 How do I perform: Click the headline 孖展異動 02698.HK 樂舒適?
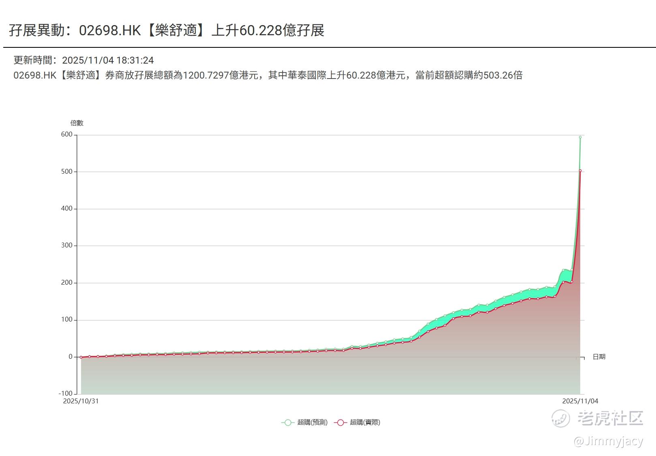[167, 30]
